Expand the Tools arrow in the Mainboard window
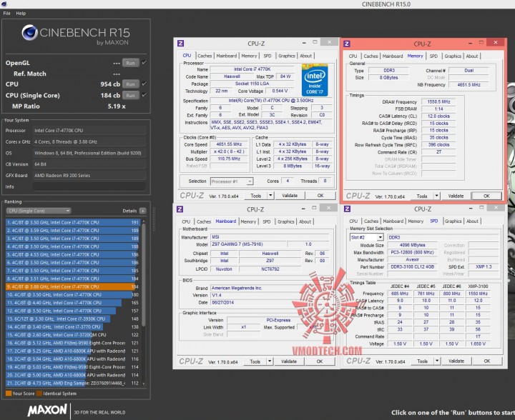Image resolution: width=515 pixels, height=420 pixels. [270, 361]
